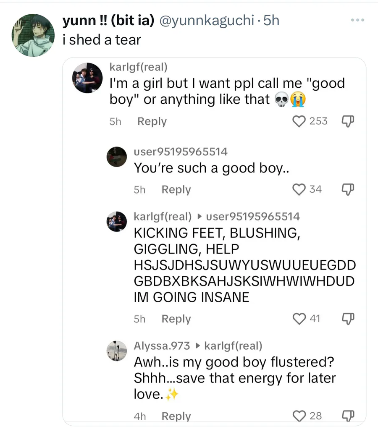
Task: Dislike karlgf's top comment
Action: click(347, 121)
